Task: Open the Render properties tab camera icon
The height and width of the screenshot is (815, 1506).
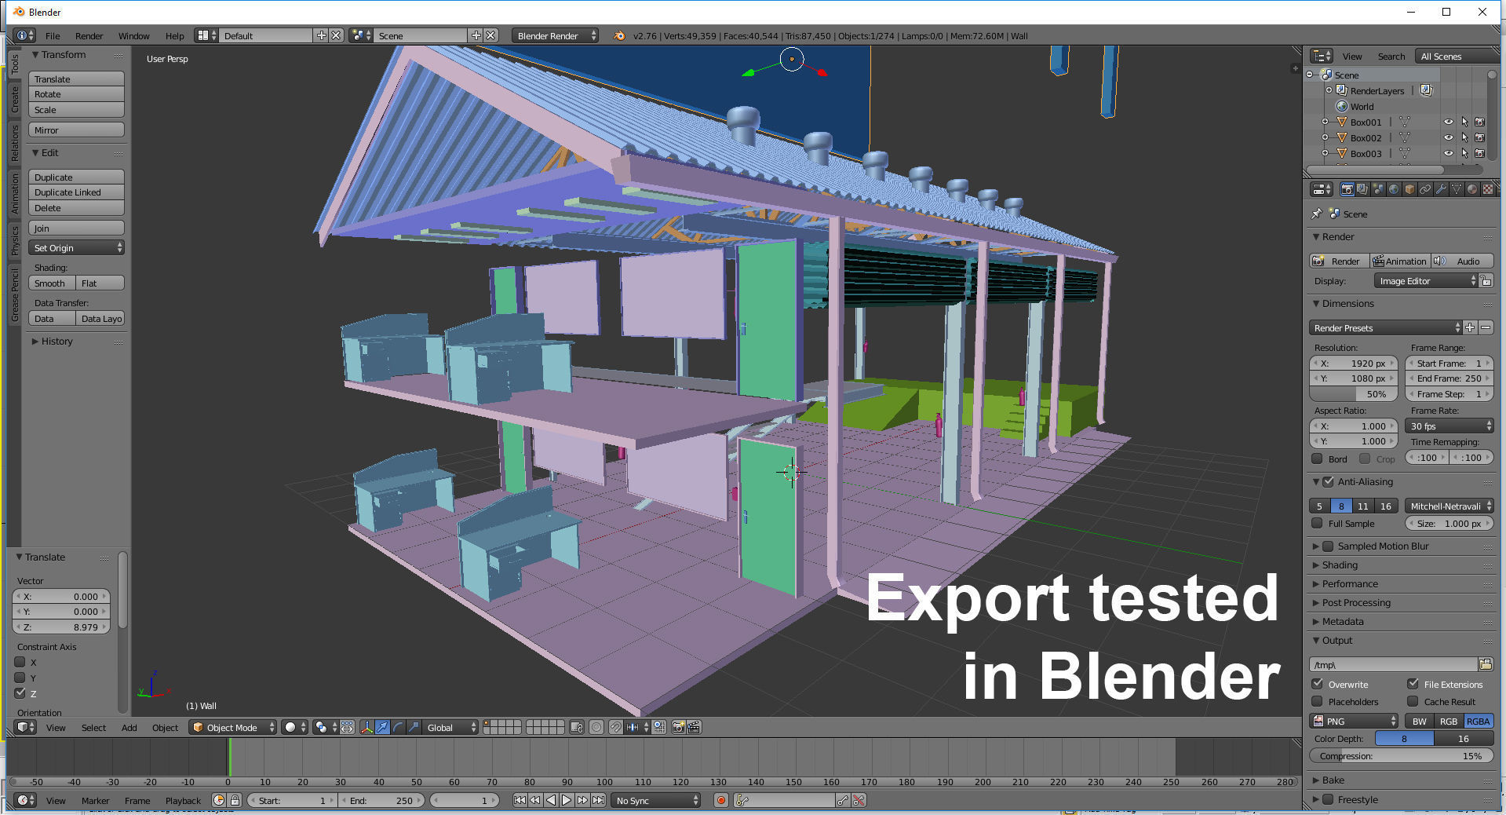Action: coord(1347,189)
